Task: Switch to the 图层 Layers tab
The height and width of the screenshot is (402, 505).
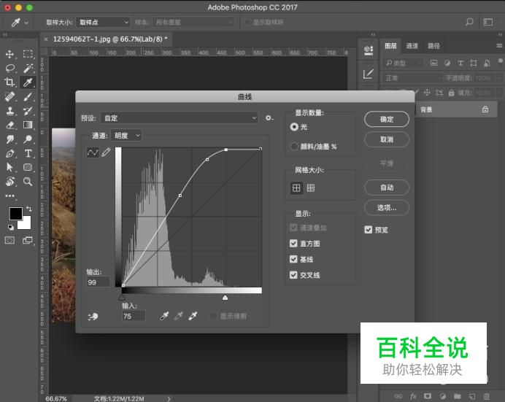Action: [390, 46]
